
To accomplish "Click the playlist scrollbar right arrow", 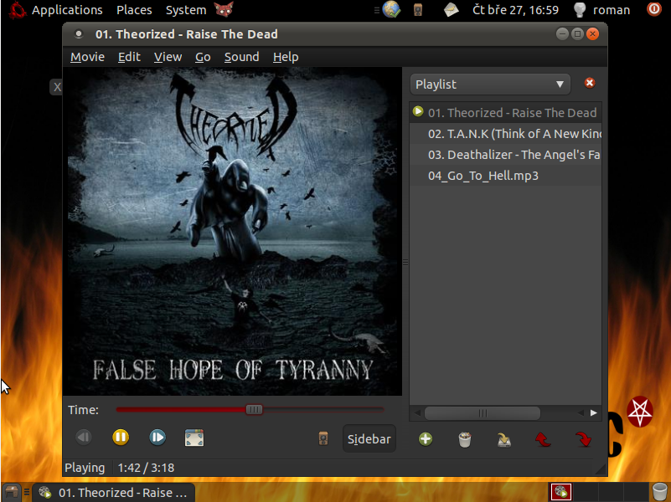I will coord(594,412).
